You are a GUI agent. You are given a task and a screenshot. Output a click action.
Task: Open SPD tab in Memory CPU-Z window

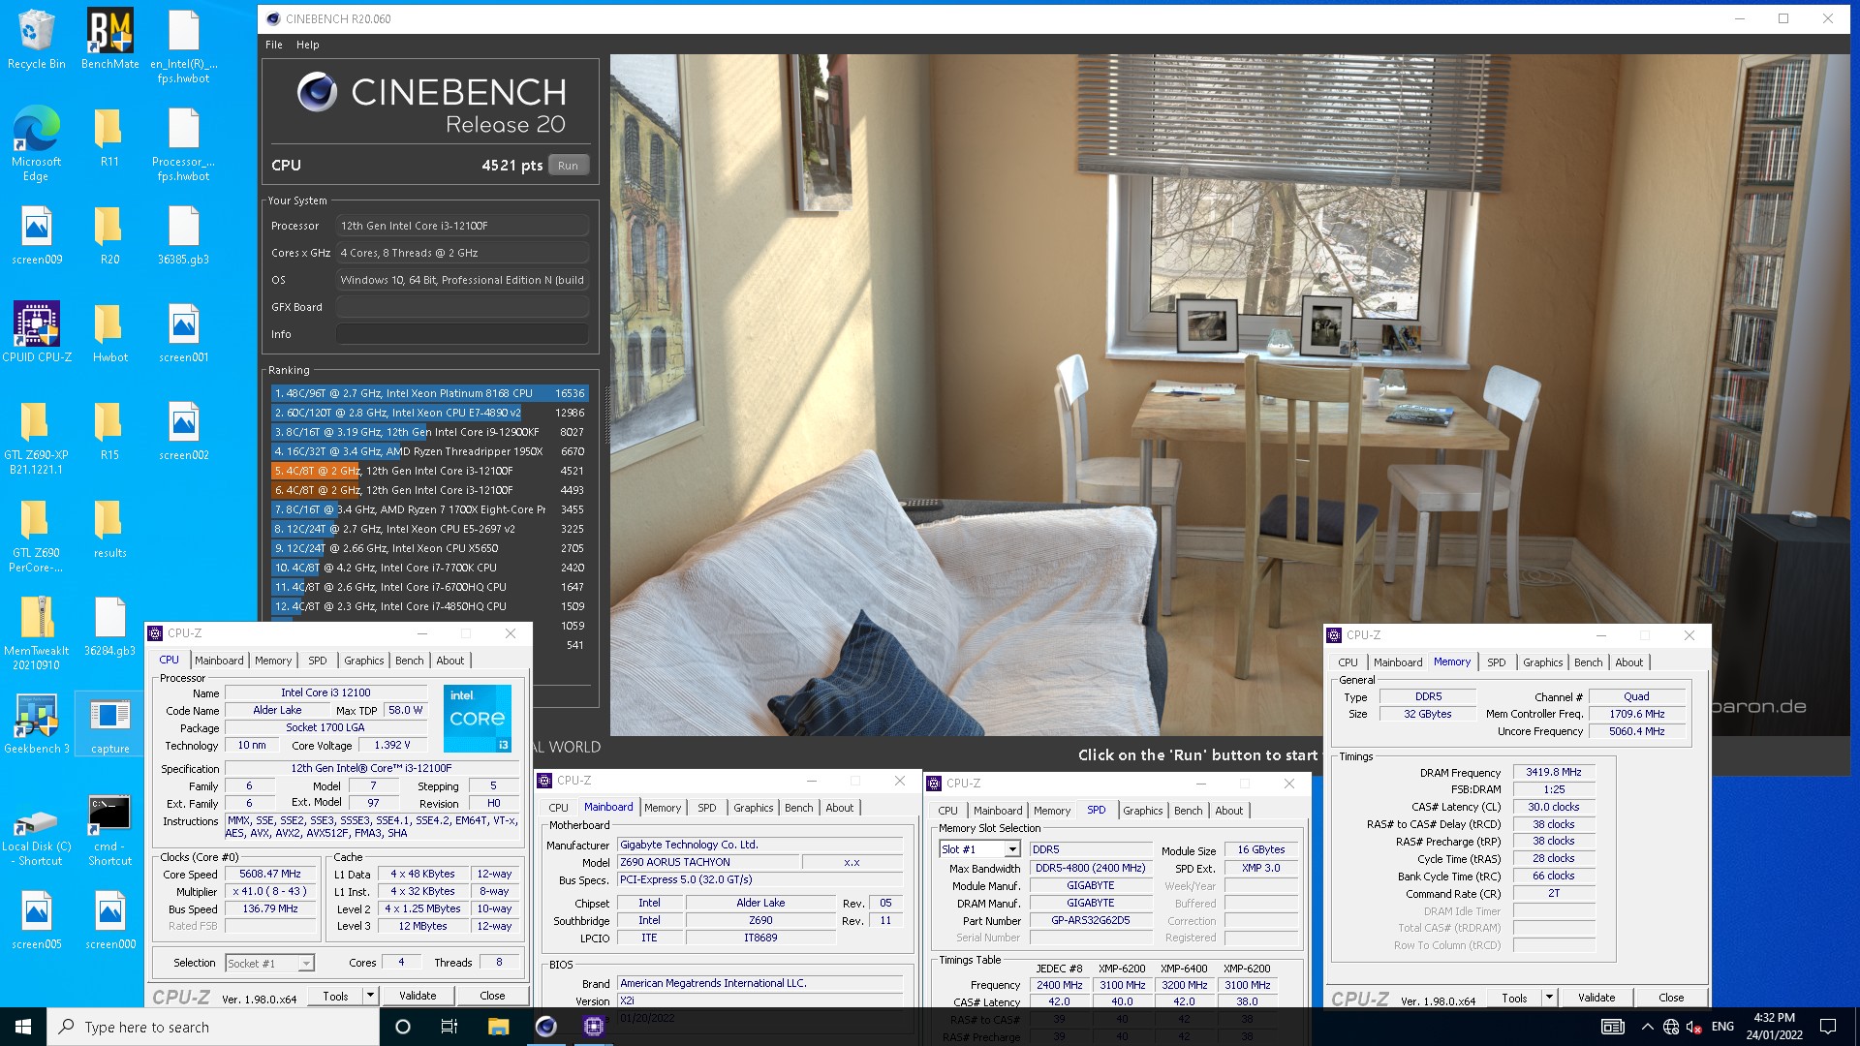[1496, 662]
